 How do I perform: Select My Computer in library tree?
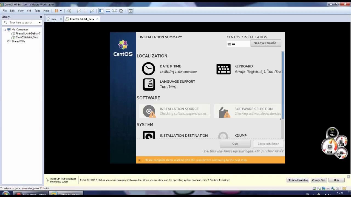coord(20,30)
